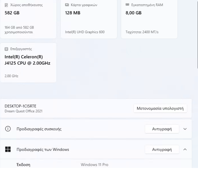
Task: Open the 582 GB storage card
Action: tap(28, 20)
